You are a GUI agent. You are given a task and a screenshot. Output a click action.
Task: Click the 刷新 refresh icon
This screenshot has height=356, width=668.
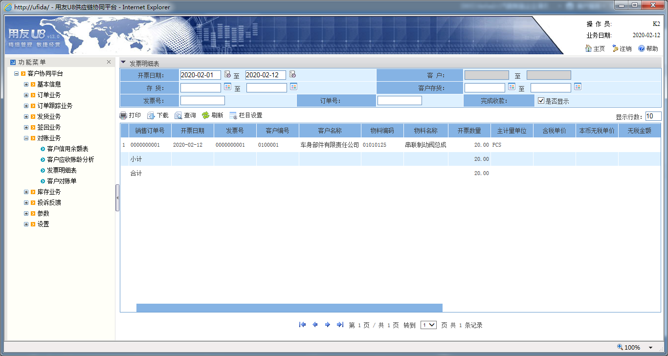pos(206,115)
